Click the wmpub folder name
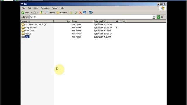 pos(28,34)
